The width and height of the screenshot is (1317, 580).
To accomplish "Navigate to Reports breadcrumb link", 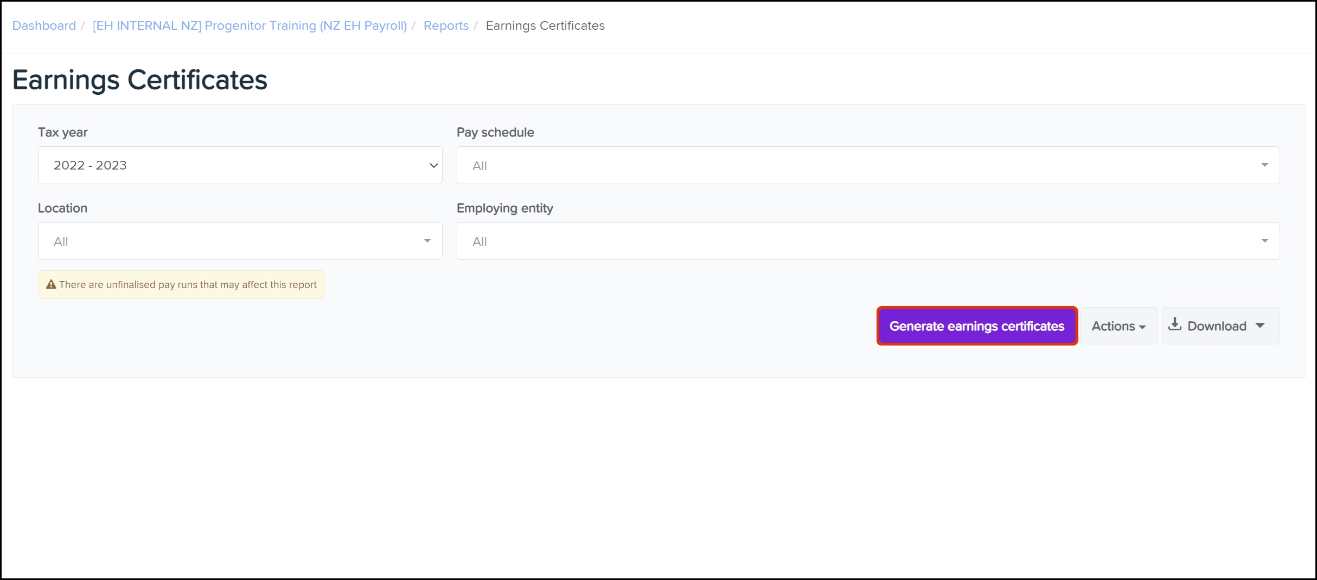I will pos(446,25).
